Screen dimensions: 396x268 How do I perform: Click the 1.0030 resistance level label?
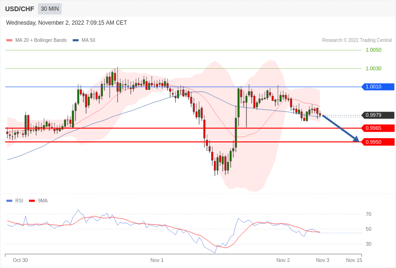[x=374, y=68]
